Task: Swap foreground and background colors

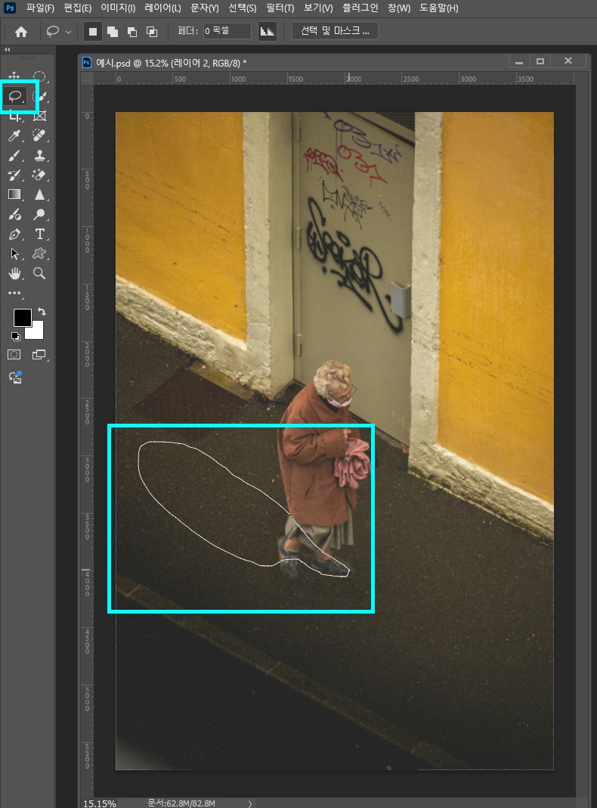Action: click(42, 311)
